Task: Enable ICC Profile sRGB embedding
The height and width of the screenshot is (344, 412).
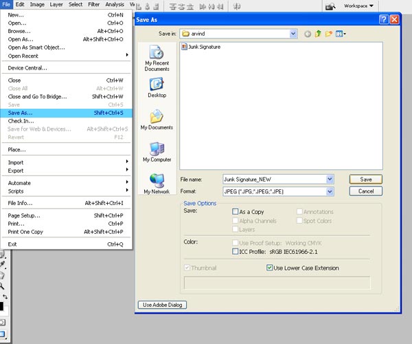Action: 235,251
